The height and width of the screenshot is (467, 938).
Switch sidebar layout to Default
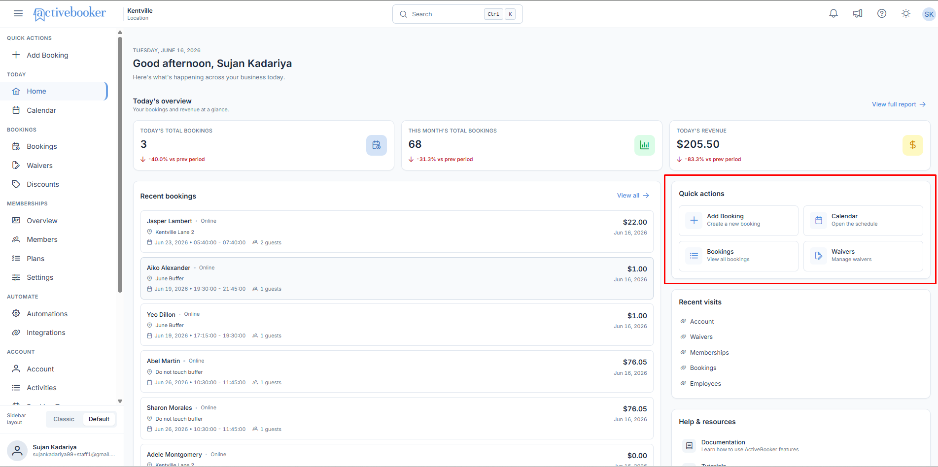pos(99,419)
